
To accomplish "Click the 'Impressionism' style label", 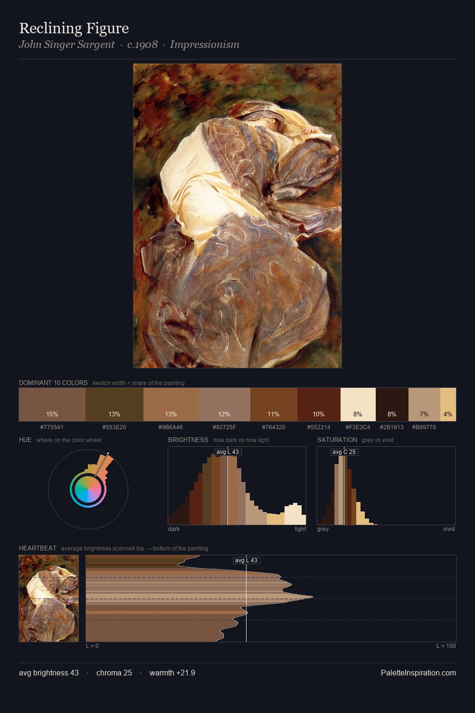I will pyautogui.click(x=205, y=45).
